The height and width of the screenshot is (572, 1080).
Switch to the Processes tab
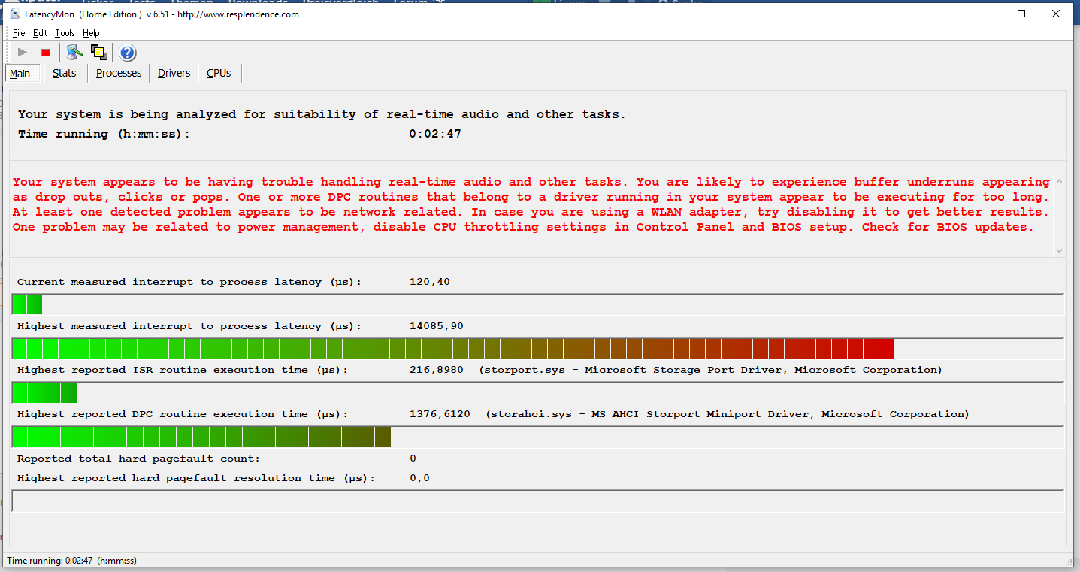click(119, 73)
